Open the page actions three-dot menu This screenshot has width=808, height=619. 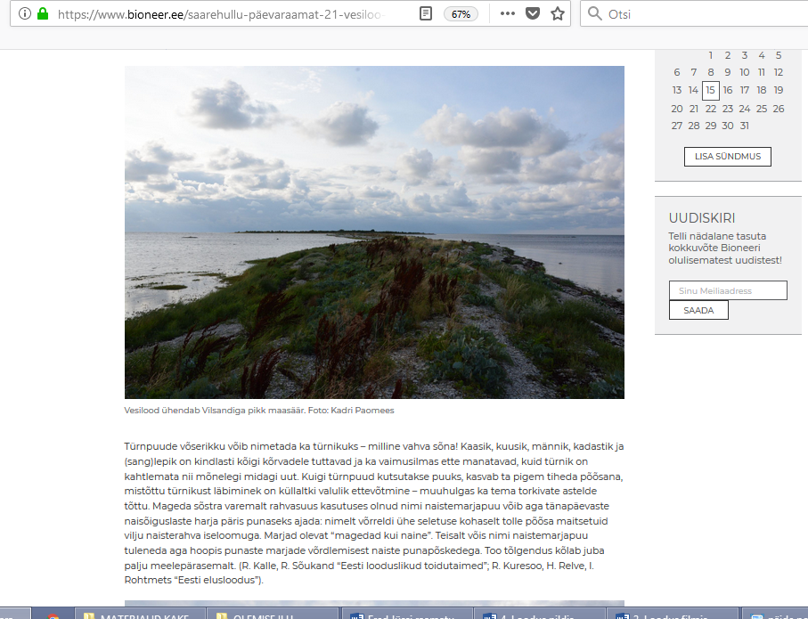click(x=507, y=14)
